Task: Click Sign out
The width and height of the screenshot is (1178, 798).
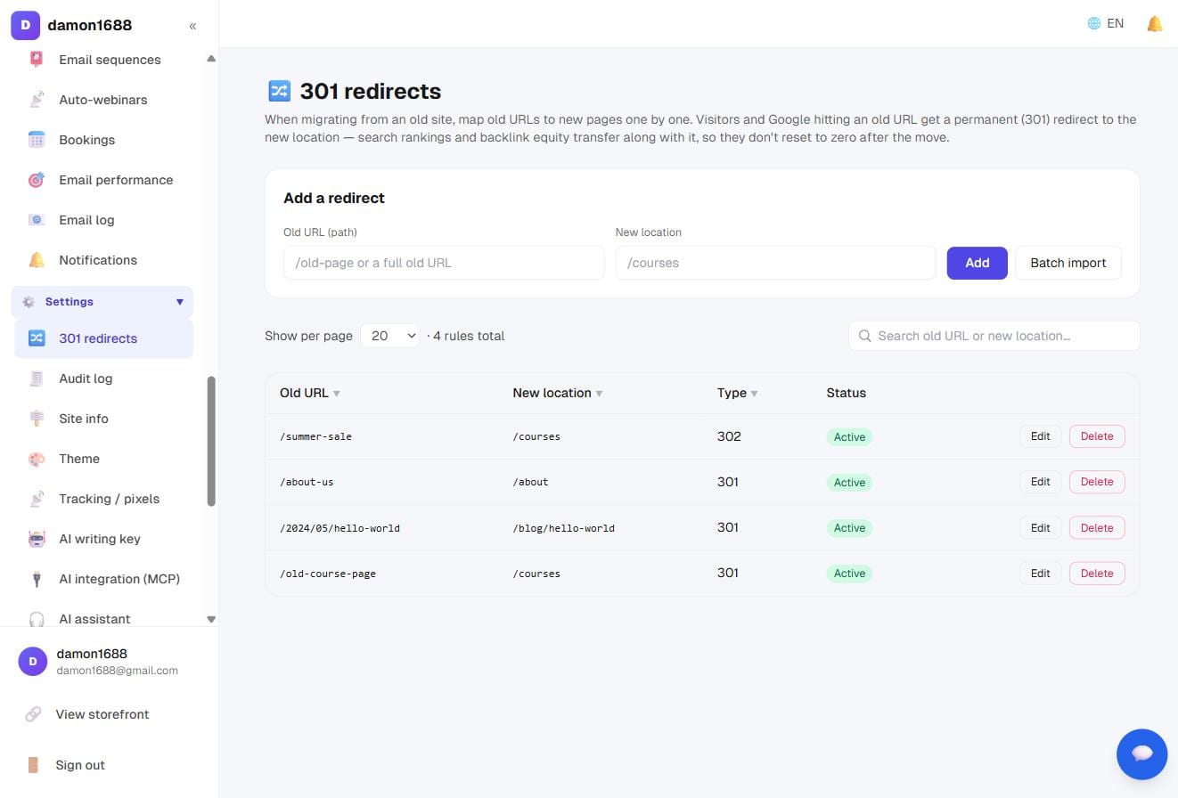Action: [x=80, y=765]
